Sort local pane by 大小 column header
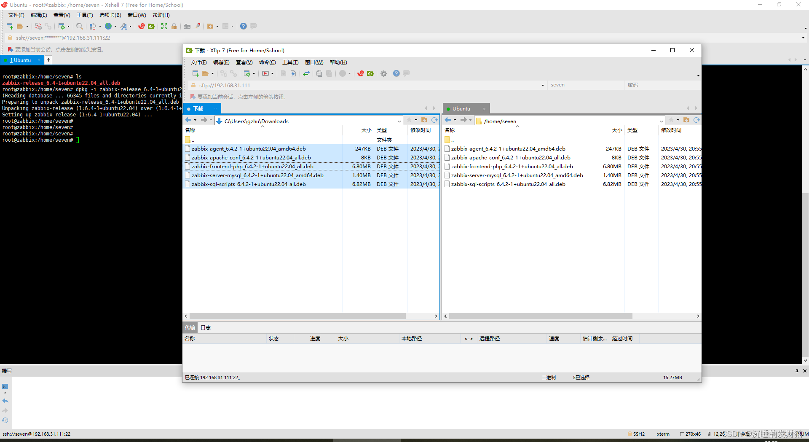 pos(358,130)
